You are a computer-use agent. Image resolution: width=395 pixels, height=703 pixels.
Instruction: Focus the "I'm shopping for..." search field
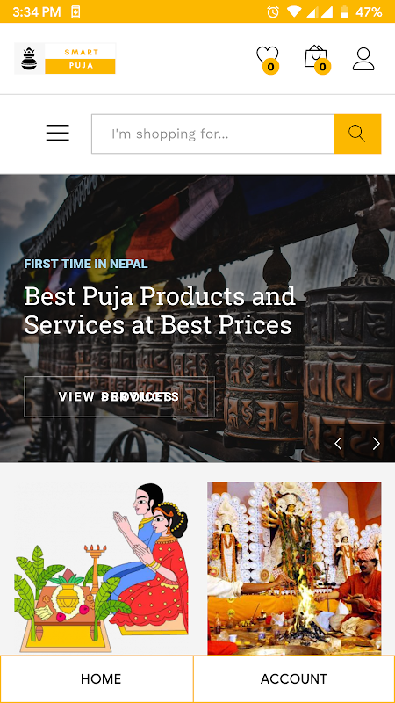[212, 134]
